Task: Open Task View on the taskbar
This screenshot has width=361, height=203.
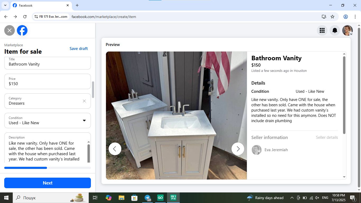Action: pyautogui.click(x=95, y=198)
